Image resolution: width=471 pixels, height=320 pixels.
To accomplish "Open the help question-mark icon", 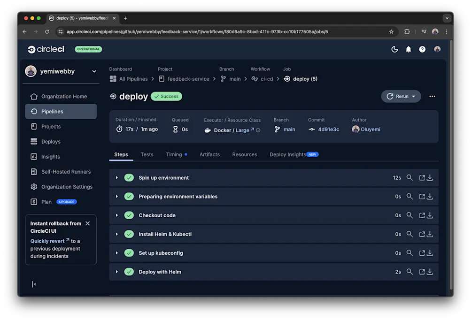I will point(422,49).
